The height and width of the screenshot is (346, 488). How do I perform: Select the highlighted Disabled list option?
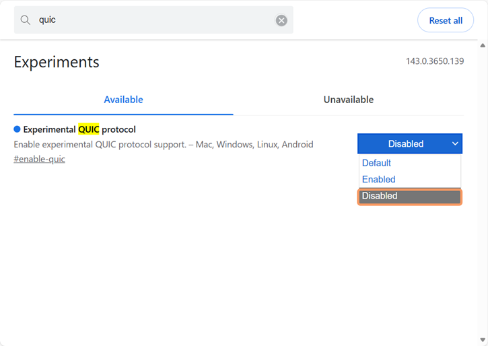click(409, 197)
